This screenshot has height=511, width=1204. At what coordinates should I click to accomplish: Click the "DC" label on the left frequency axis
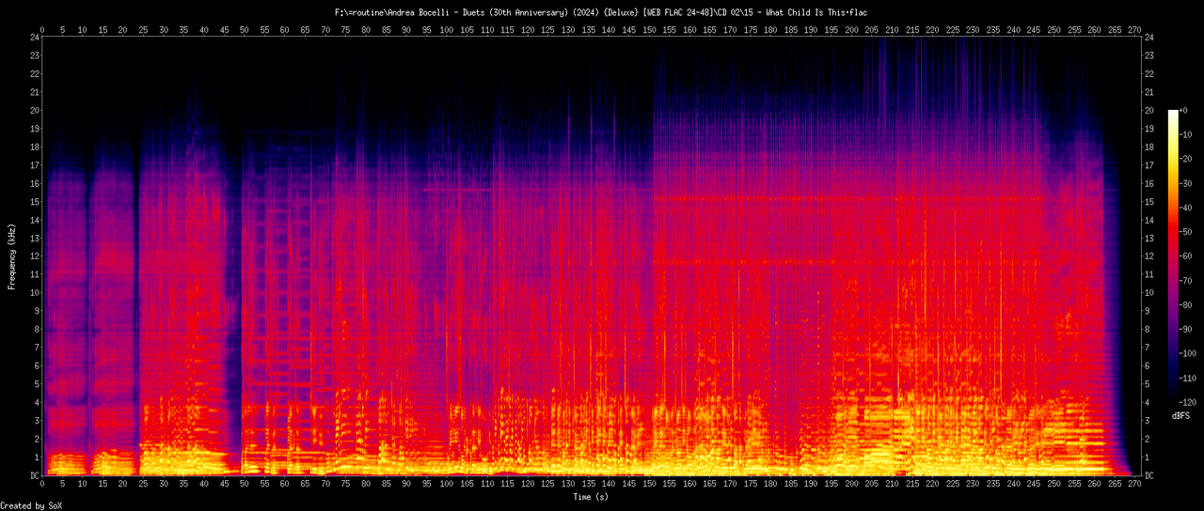(x=34, y=475)
